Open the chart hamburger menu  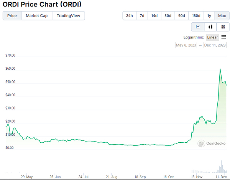[224, 37]
